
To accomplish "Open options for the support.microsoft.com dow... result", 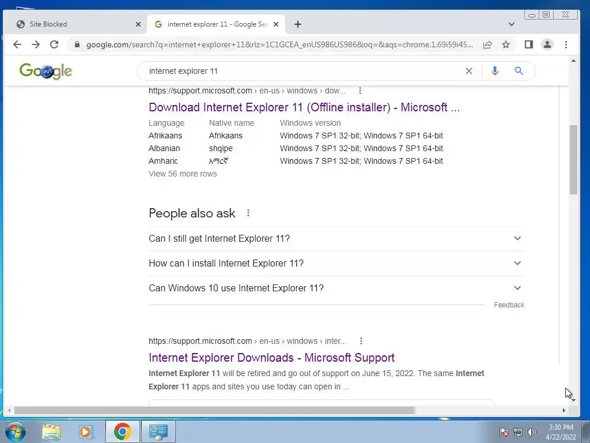I will click(x=360, y=91).
